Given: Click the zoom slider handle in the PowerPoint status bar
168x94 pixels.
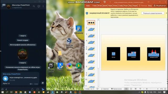Looking at the screenshot, I should (x=147, y=89).
